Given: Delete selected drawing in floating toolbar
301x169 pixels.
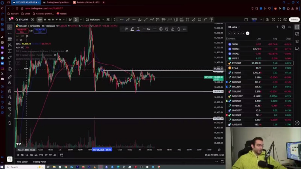Looking at the screenshot, I should pyautogui.click(x=179, y=29).
